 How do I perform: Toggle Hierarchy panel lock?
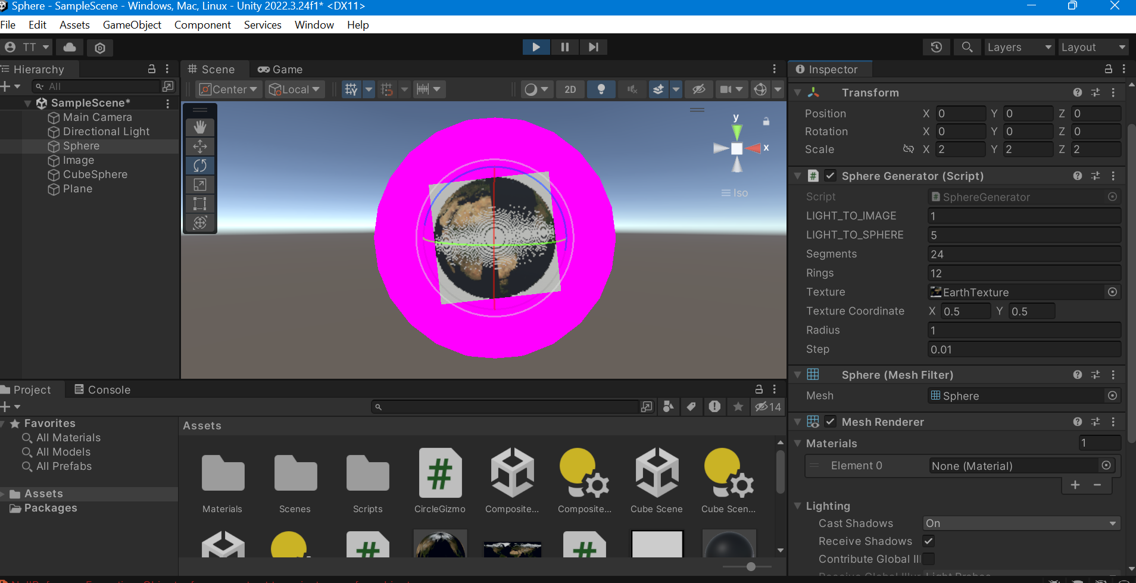(x=152, y=69)
